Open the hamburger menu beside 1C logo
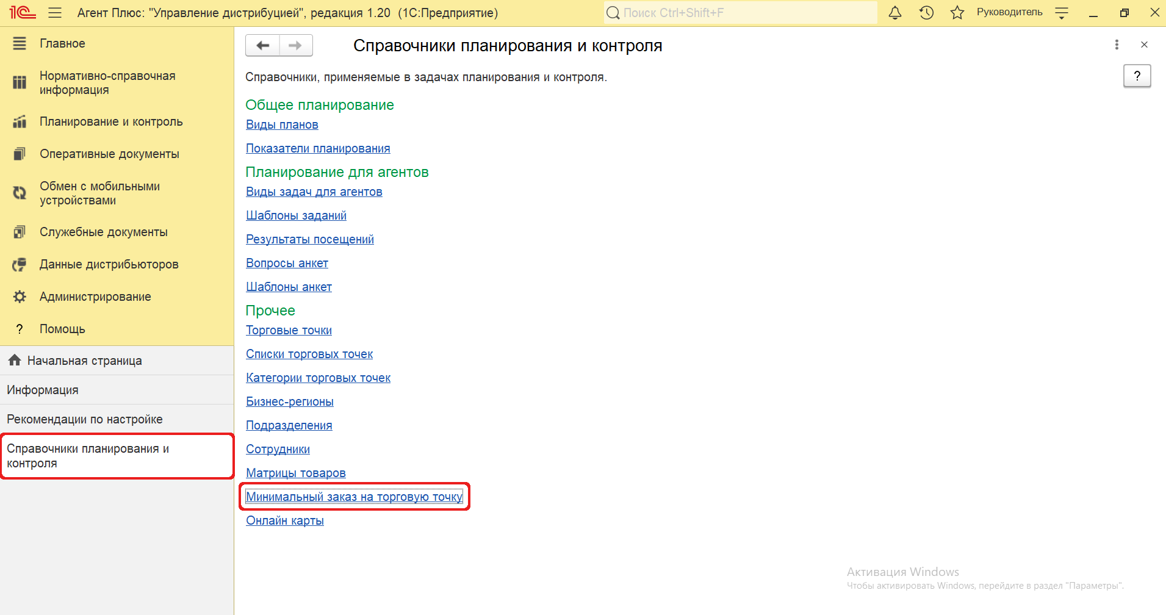 coord(55,13)
